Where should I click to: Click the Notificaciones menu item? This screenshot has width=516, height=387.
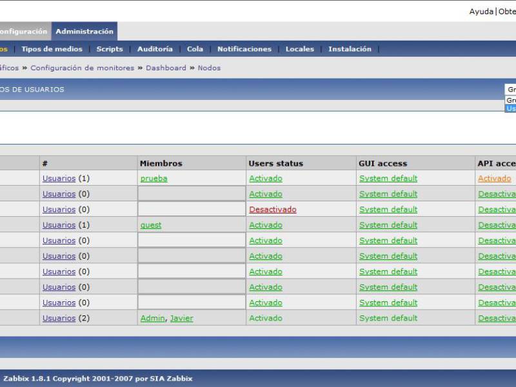(244, 49)
